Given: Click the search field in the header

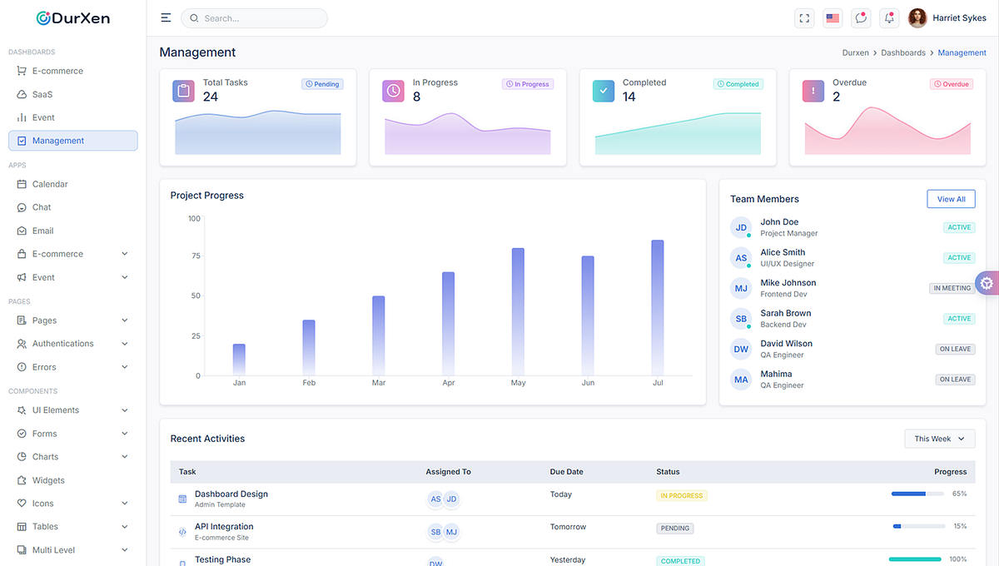Looking at the screenshot, I should [254, 17].
